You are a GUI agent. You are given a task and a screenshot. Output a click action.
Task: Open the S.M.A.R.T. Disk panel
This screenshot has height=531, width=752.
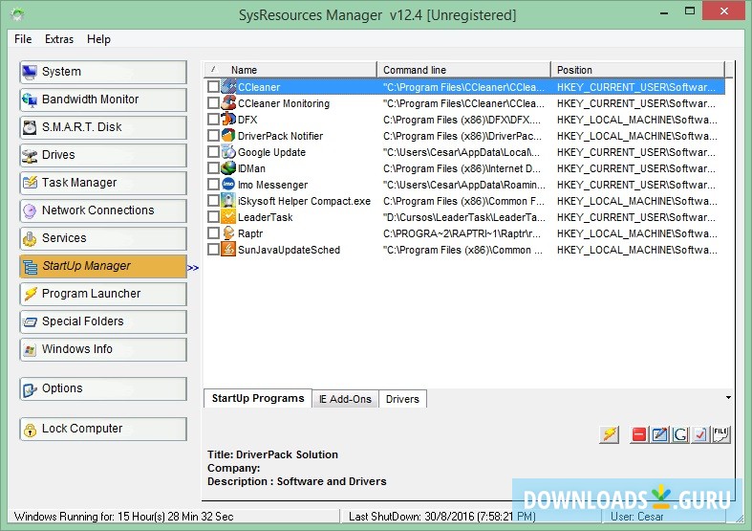pyautogui.click(x=103, y=127)
